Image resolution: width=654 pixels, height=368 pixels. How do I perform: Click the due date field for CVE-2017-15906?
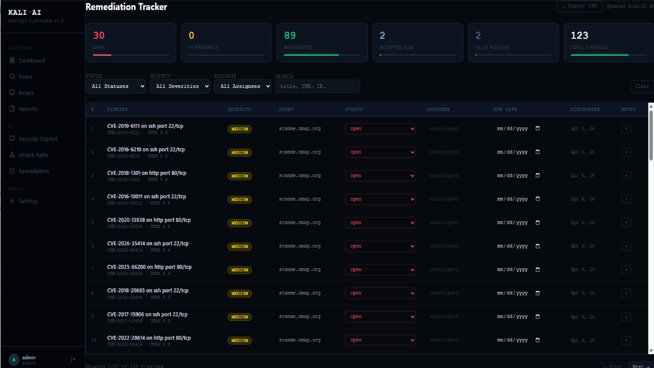pos(519,317)
